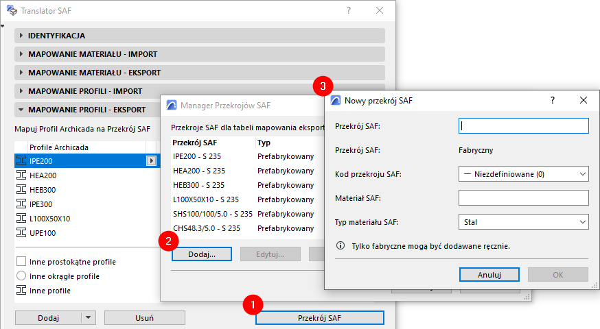Select the SHS100/100/5.0 - S 235 row
Viewport: 600px width, 329px height.
(x=207, y=214)
